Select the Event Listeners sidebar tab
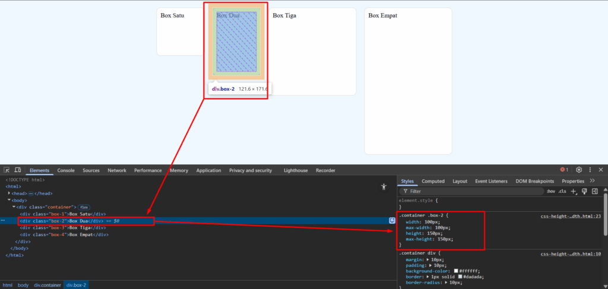The image size is (608, 289). (x=491, y=181)
